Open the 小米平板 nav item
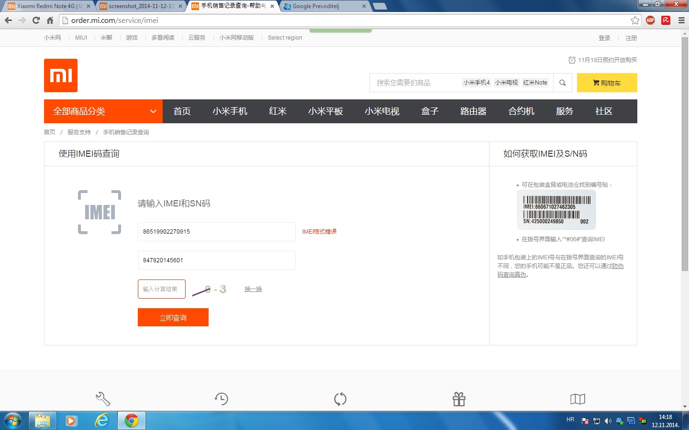The height and width of the screenshot is (430, 689). (325, 111)
